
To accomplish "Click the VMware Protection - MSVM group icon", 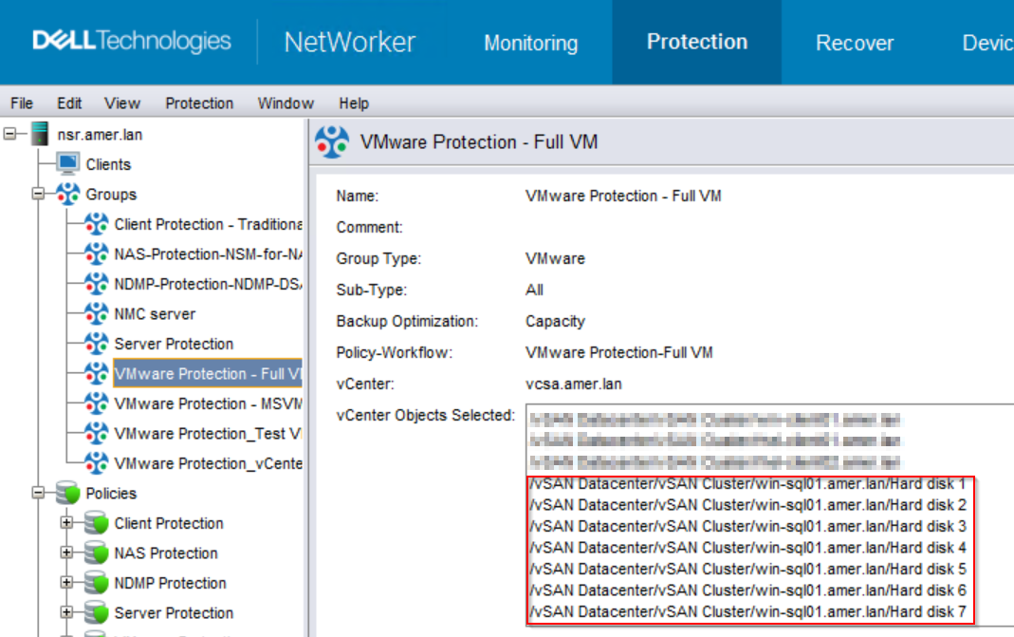I will point(97,403).
